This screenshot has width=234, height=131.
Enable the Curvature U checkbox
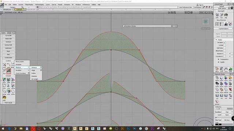coord(224,56)
